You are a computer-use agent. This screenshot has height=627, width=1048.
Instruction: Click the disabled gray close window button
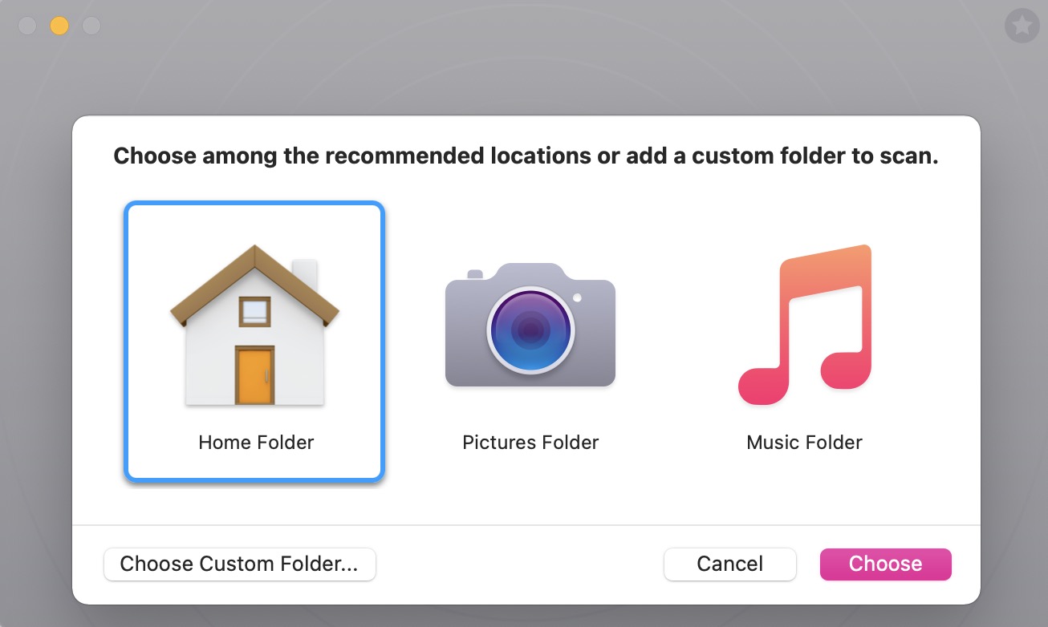pos(27,26)
